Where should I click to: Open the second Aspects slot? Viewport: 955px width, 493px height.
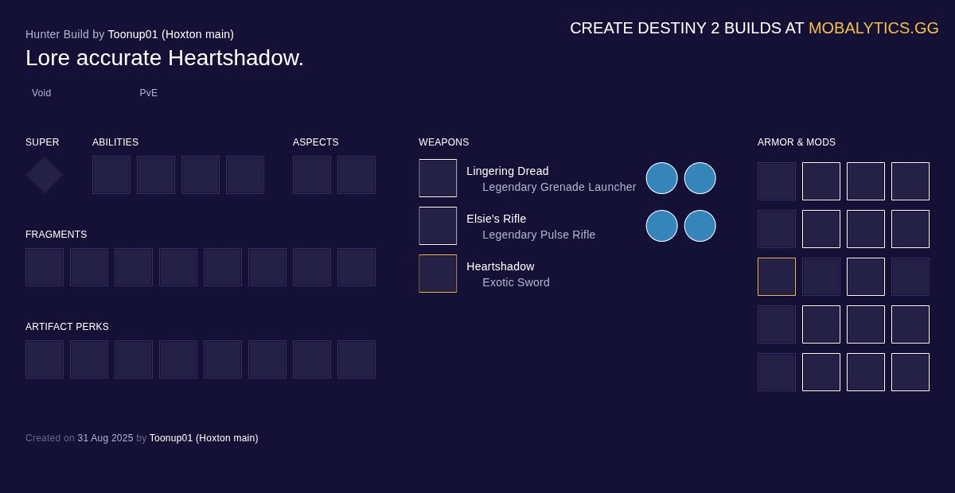[x=357, y=175]
